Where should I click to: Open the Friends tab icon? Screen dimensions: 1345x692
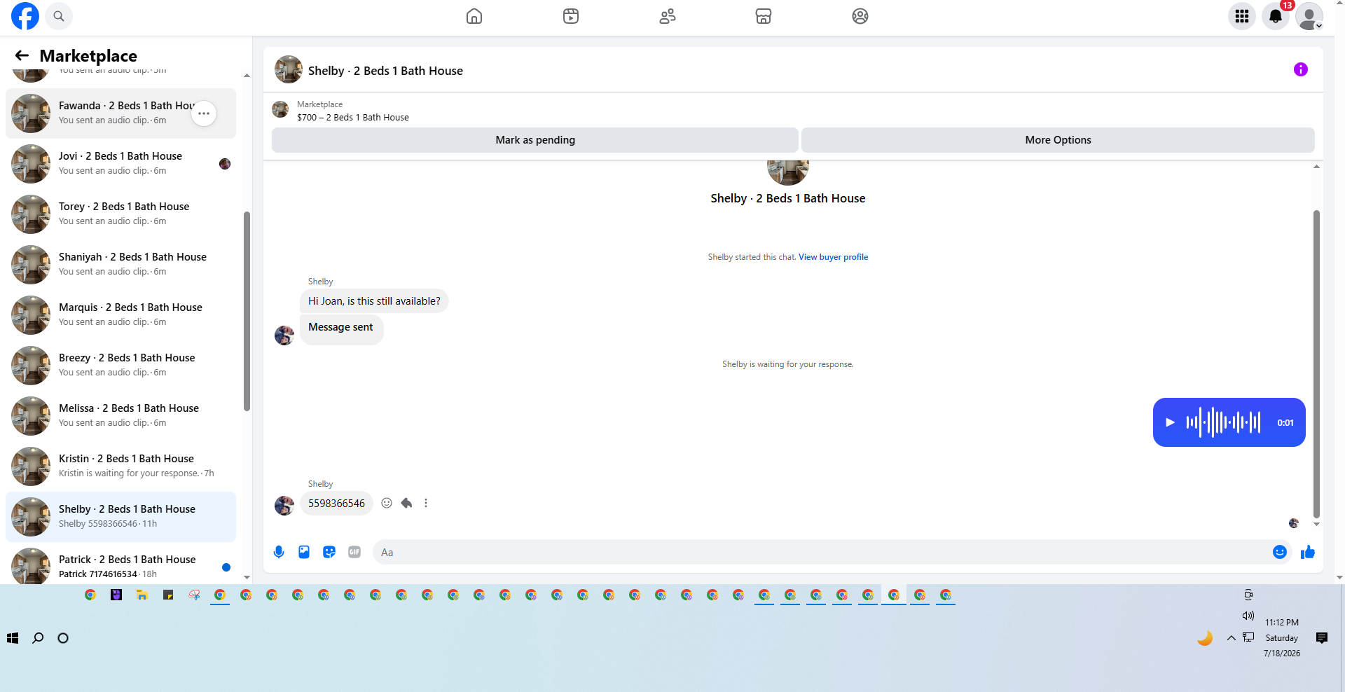click(668, 16)
